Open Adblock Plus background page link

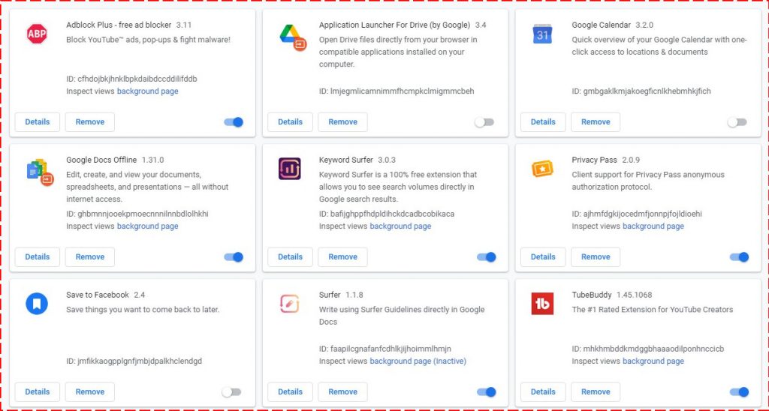click(148, 91)
